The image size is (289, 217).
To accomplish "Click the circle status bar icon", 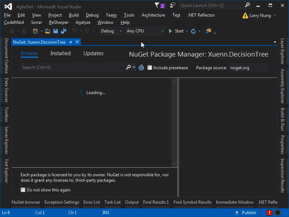I will tap(277, 213).
